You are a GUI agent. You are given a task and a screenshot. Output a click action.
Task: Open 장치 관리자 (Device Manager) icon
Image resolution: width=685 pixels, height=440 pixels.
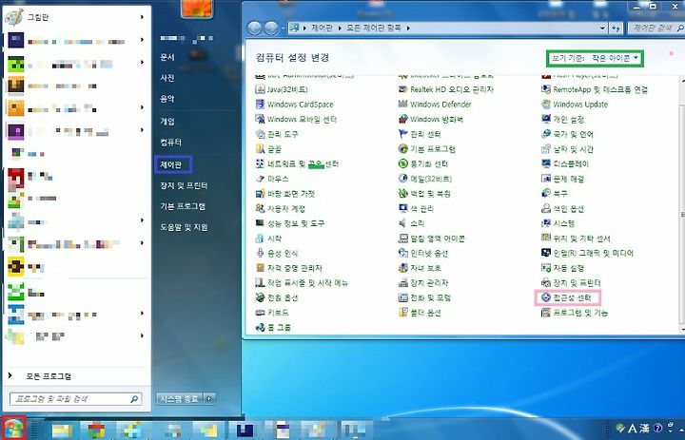pos(402,283)
